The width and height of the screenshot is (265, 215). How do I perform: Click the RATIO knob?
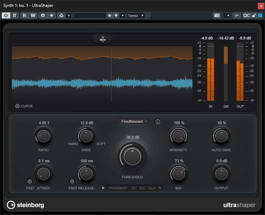[x=44, y=136]
